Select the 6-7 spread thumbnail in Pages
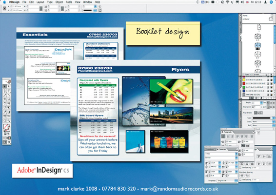 point(257,54)
